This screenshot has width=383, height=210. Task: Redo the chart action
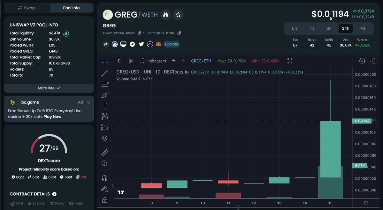click(x=183, y=61)
